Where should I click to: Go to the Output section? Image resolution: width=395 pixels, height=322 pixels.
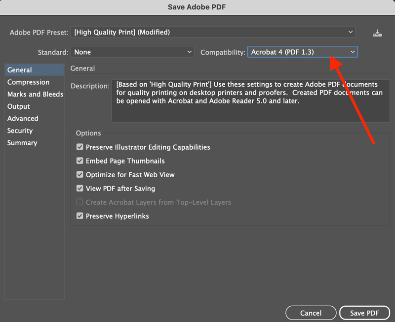(19, 106)
